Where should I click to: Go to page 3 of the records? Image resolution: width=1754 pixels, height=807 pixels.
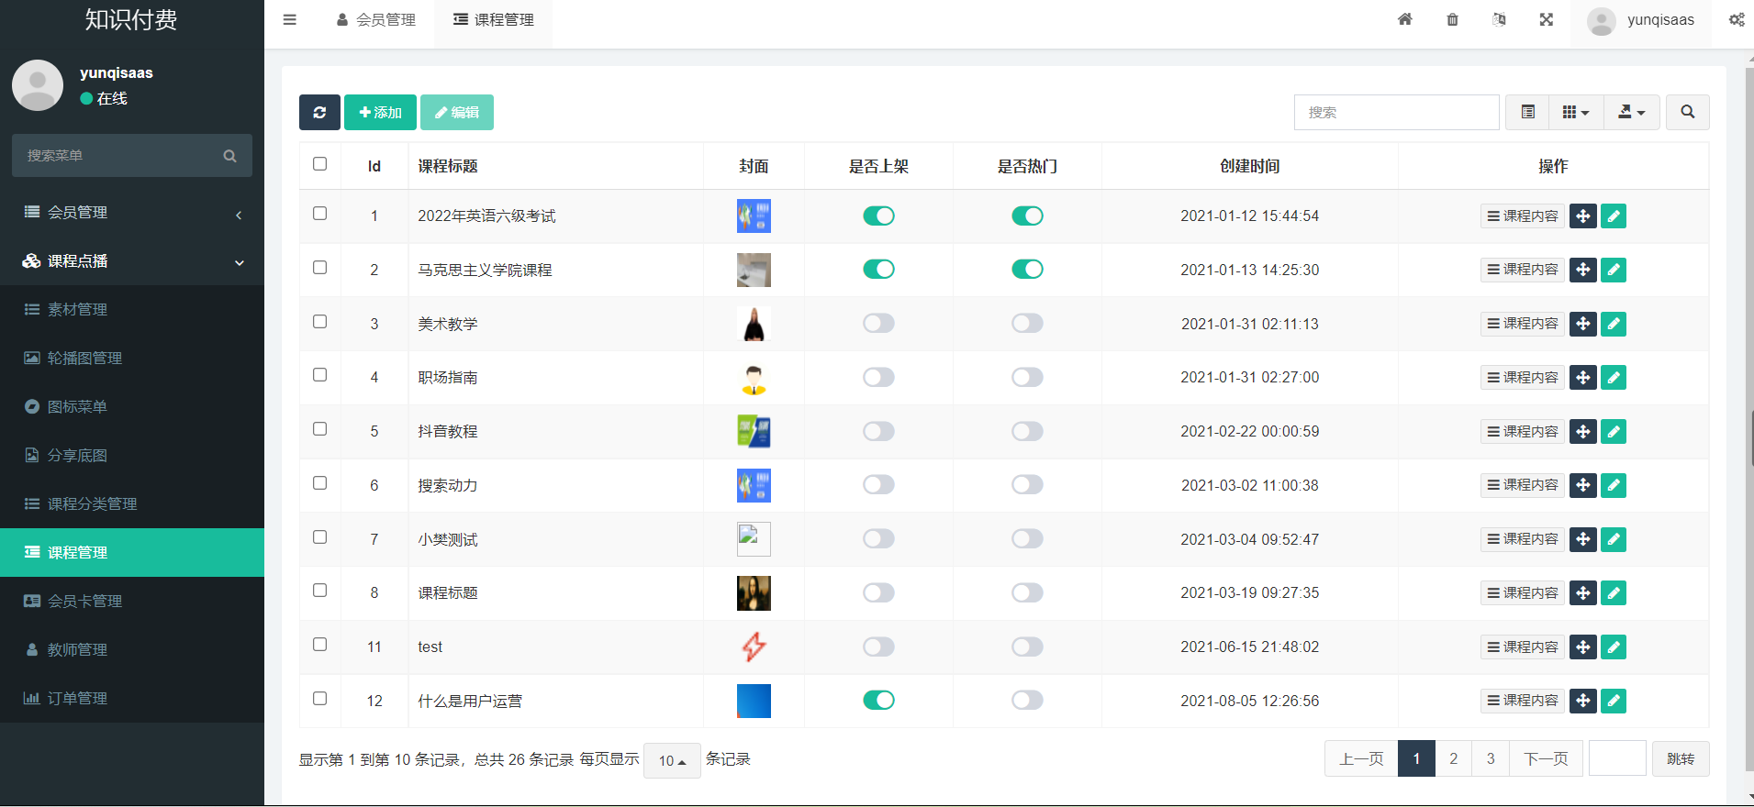pyautogui.click(x=1491, y=758)
